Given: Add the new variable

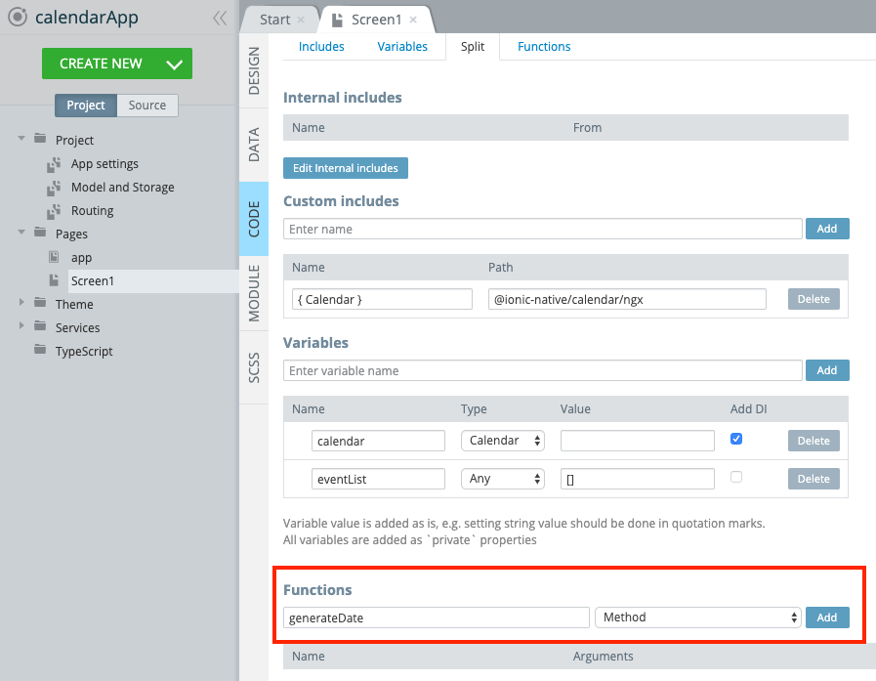Looking at the screenshot, I should click(827, 370).
